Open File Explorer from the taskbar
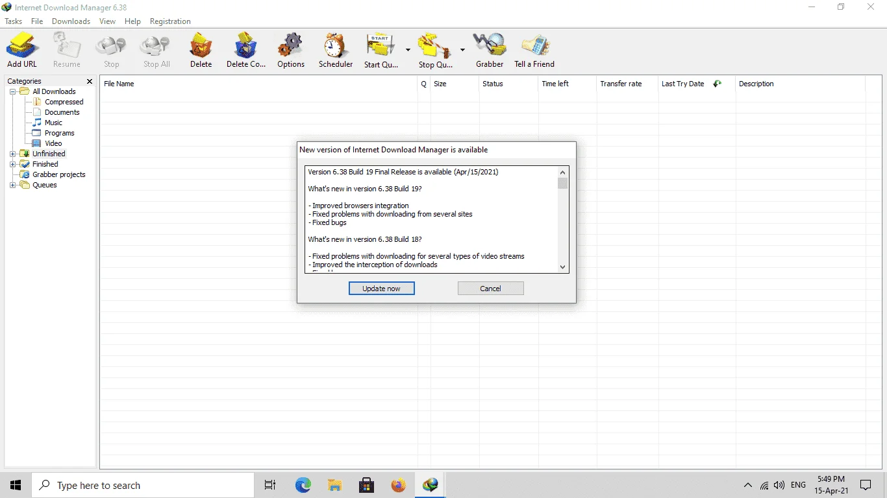This screenshot has width=887, height=498. [x=334, y=485]
